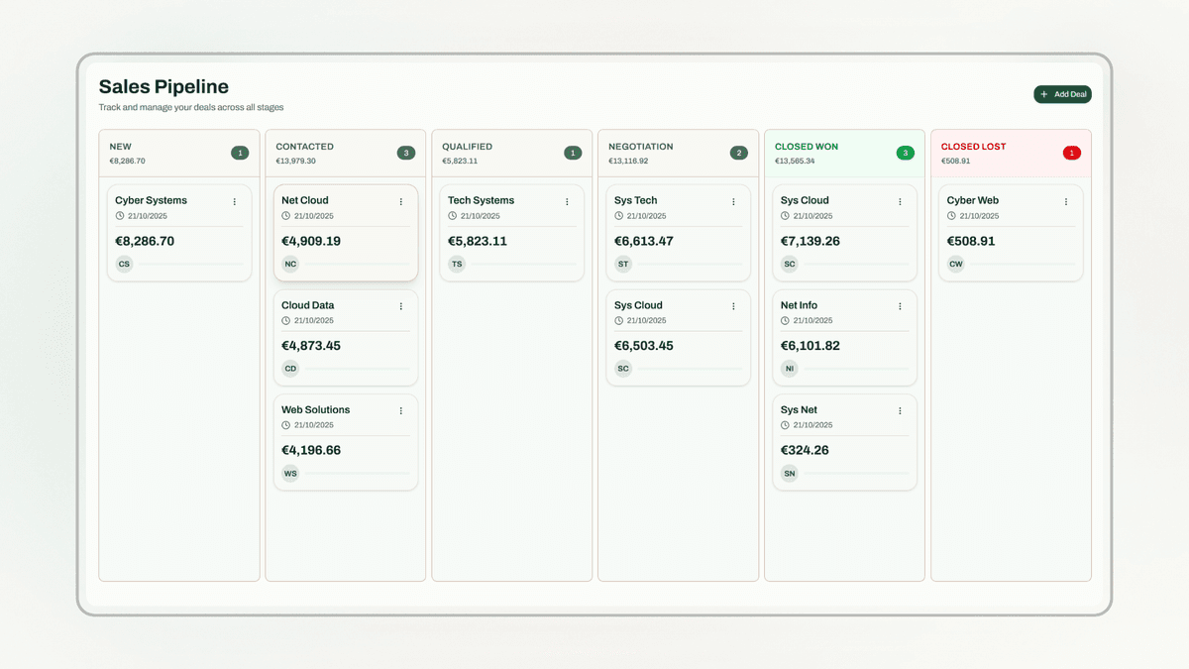1189x669 pixels.
Task: Click the CS avatar badge on Cyber Systems
Action: click(x=124, y=264)
